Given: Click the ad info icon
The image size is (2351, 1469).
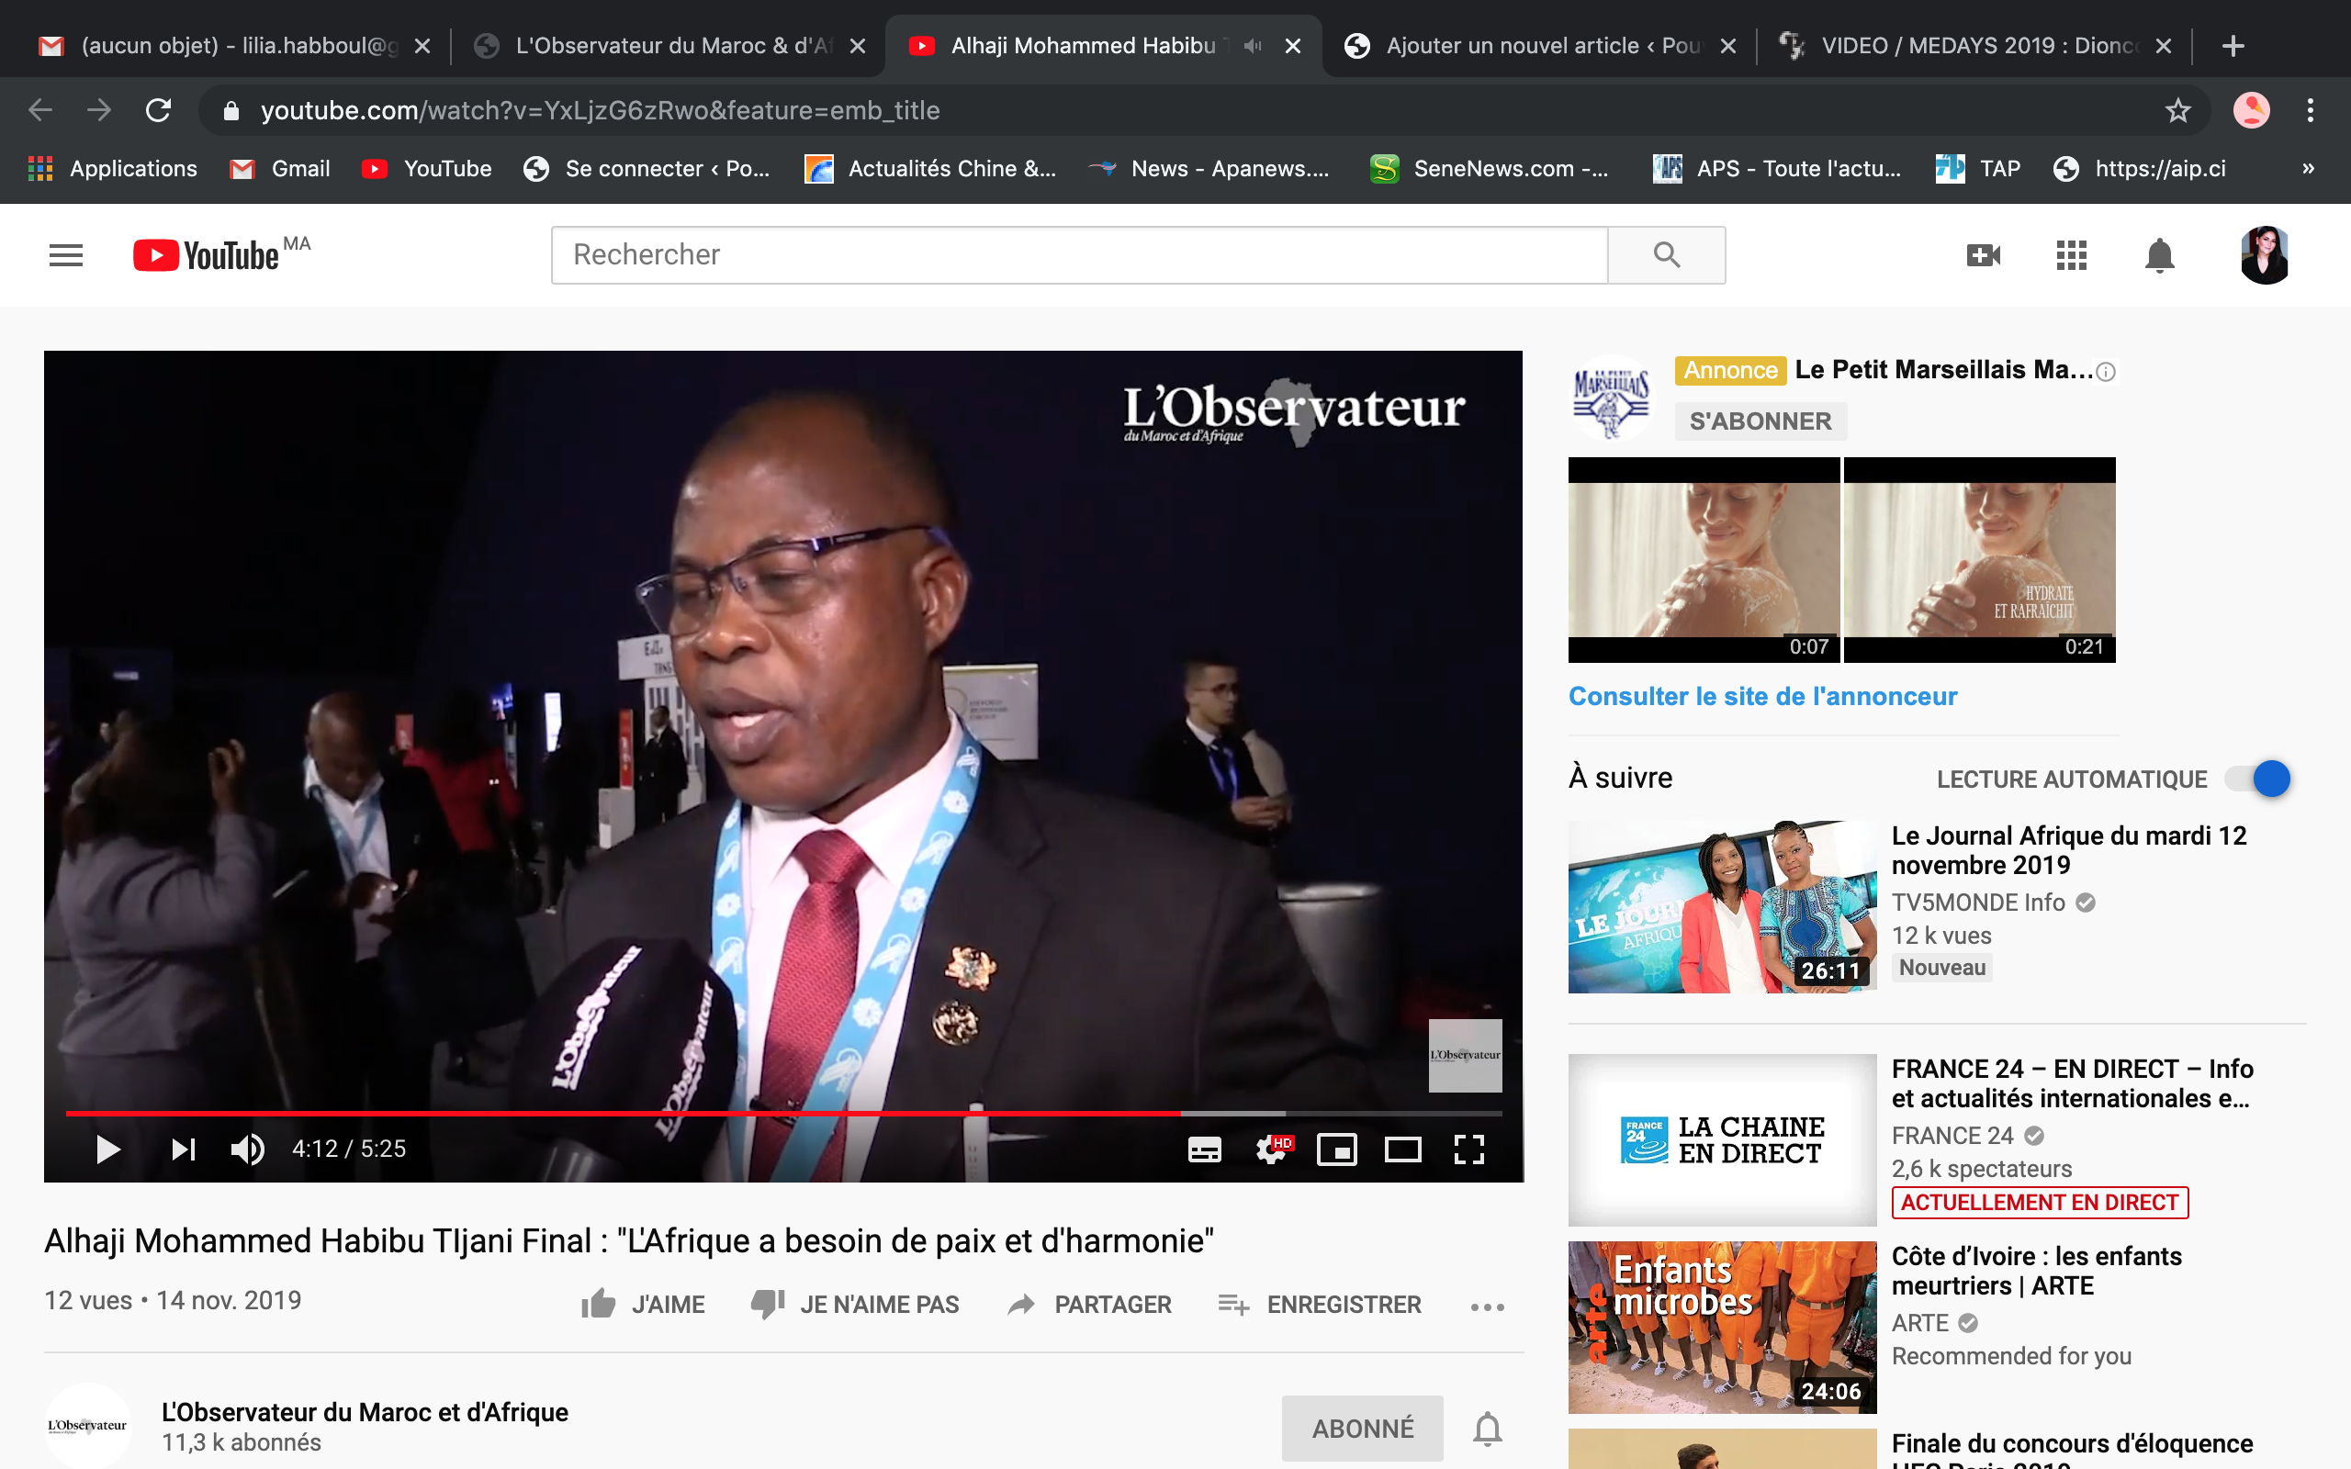Looking at the screenshot, I should [x=2106, y=372].
